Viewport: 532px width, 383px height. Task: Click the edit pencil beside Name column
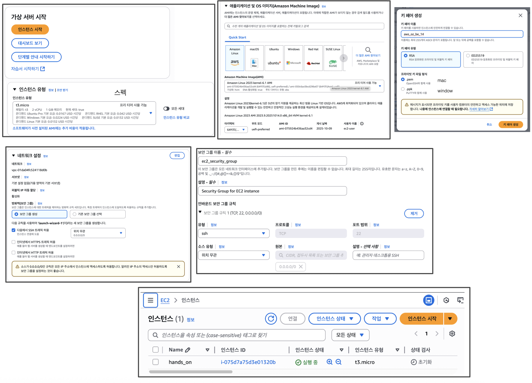[188, 350]
